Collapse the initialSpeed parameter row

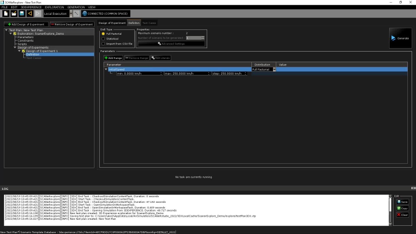(106, 69)
